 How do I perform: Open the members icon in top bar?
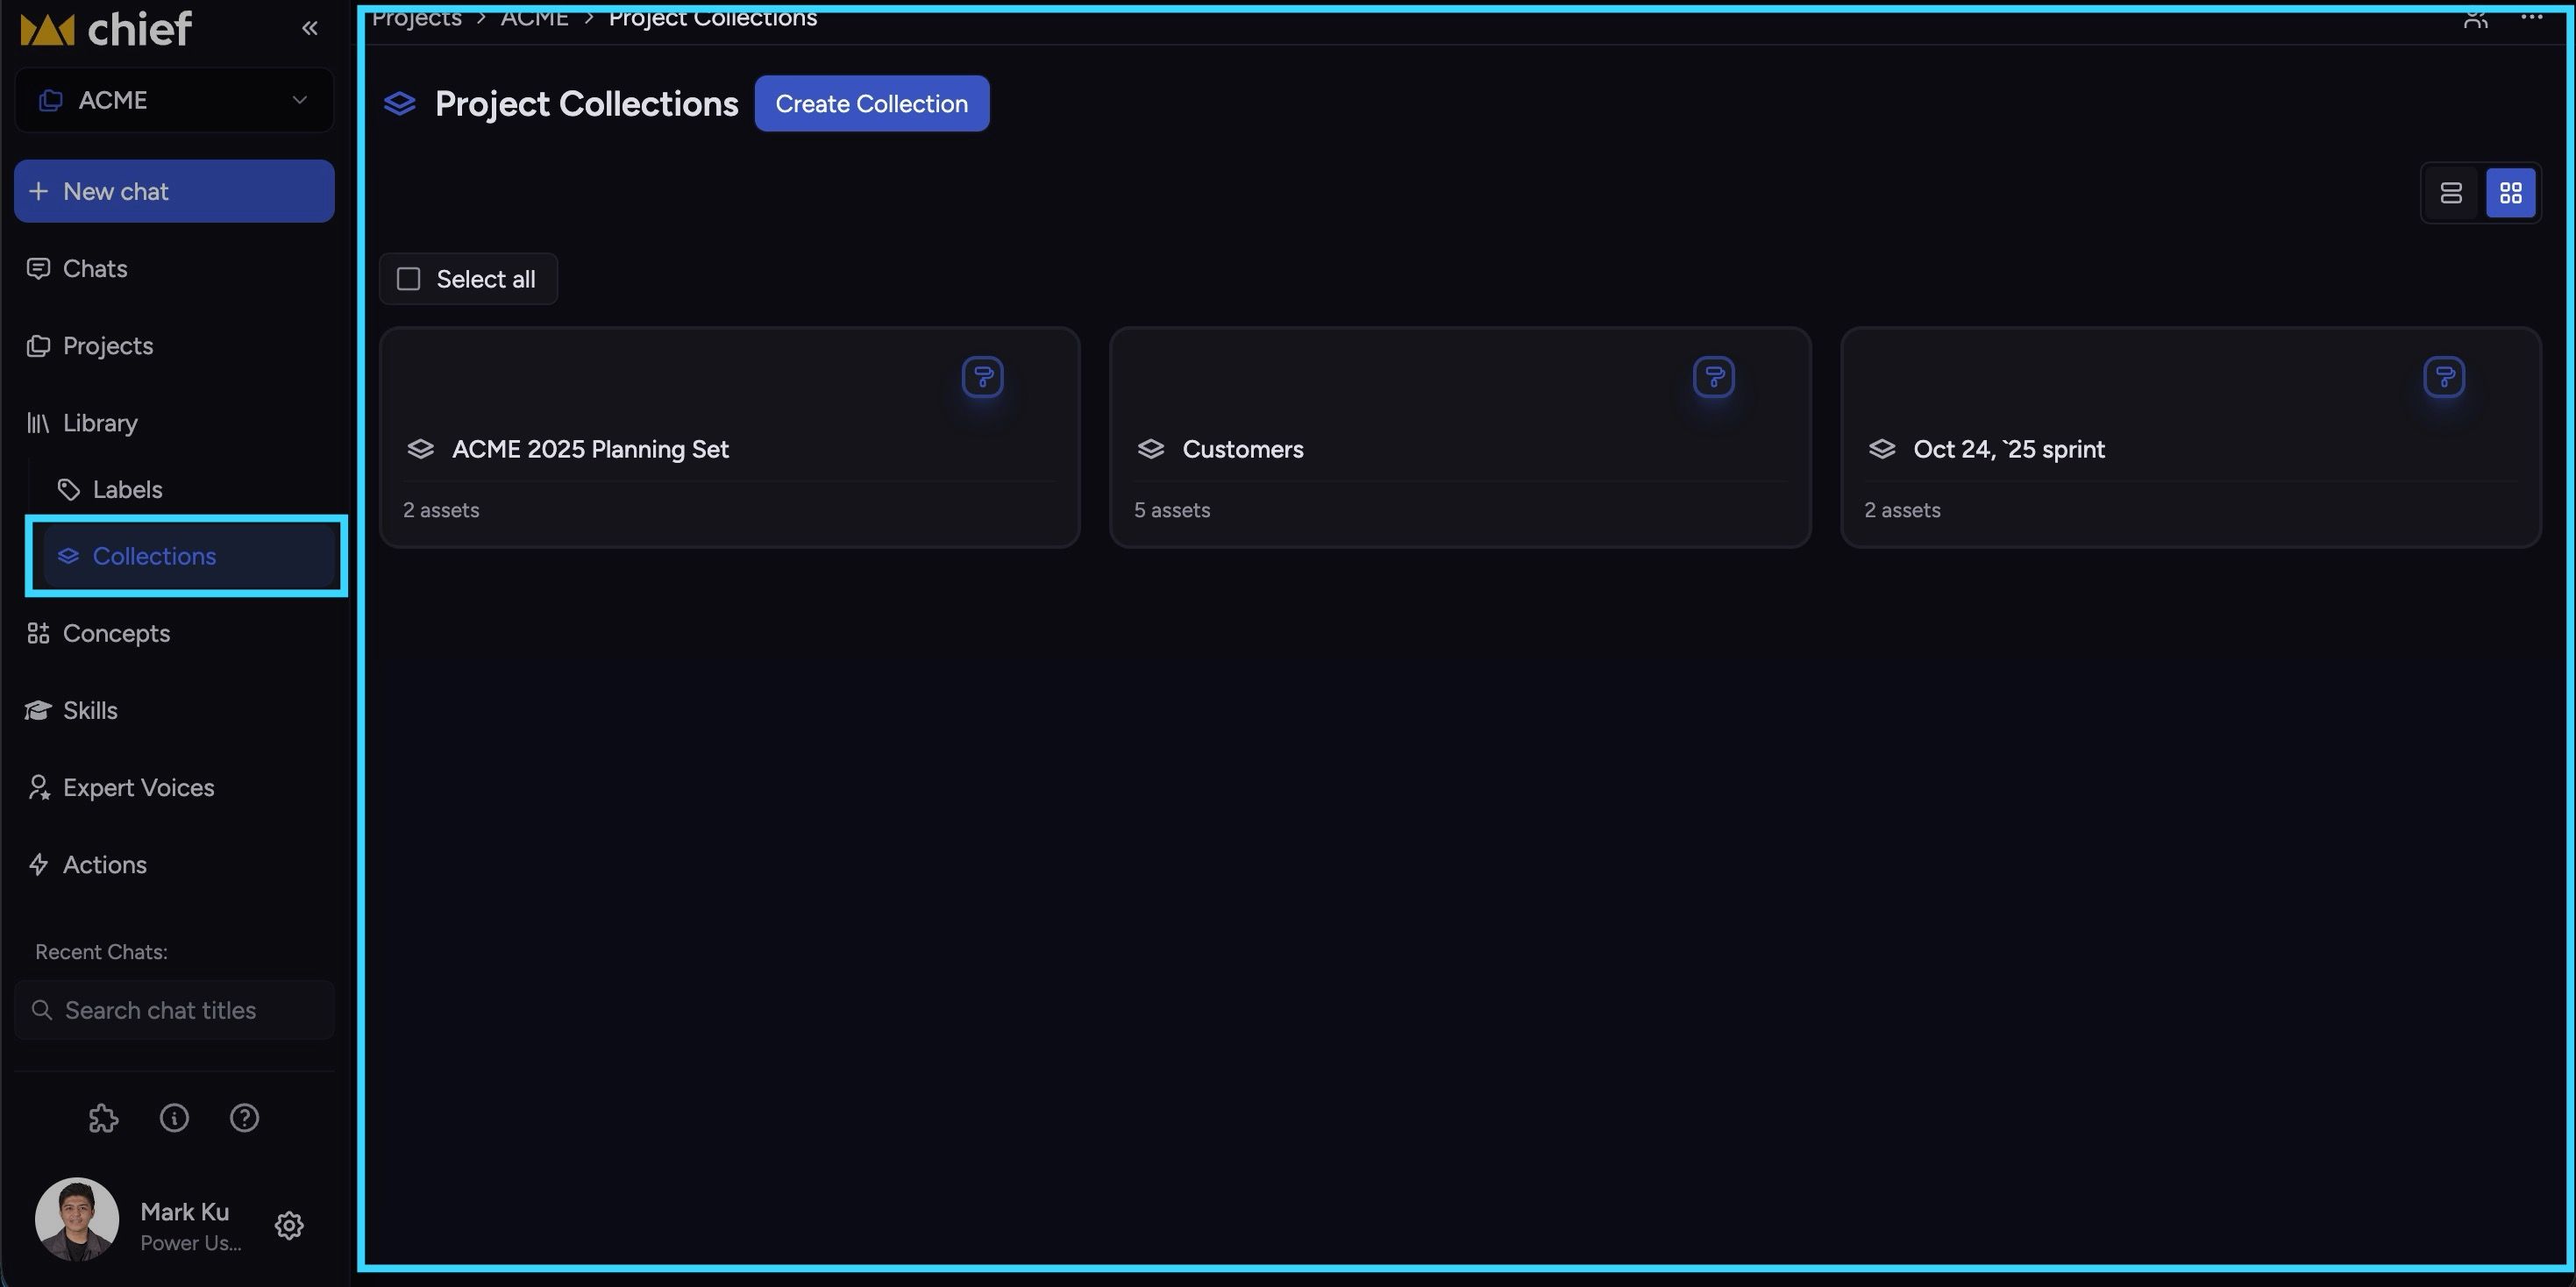2475,18
